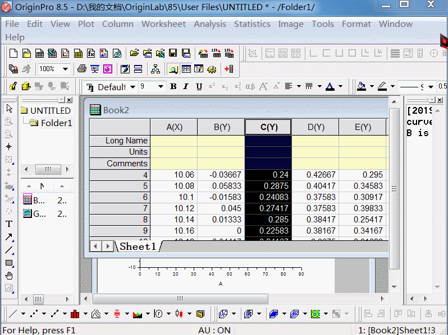Open the fill color bucket dropdown arrow
The width and height of the screenshot is (448, 335).
tap(372, 86)
